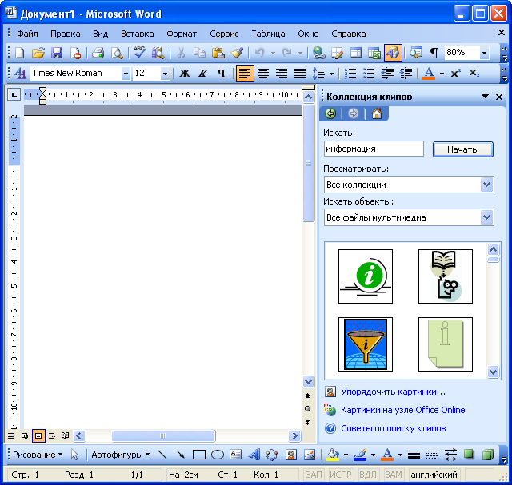Create a new blank document
This screenshot has width=512, height=485.
pyautogui.click(x=20, y=53)
